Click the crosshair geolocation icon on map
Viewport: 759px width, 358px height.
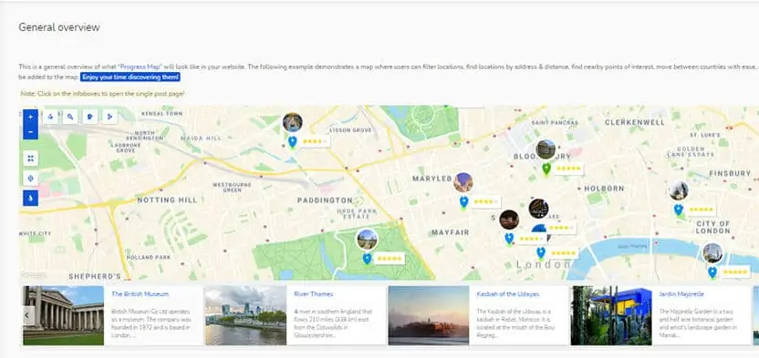[x=30, y=179]
